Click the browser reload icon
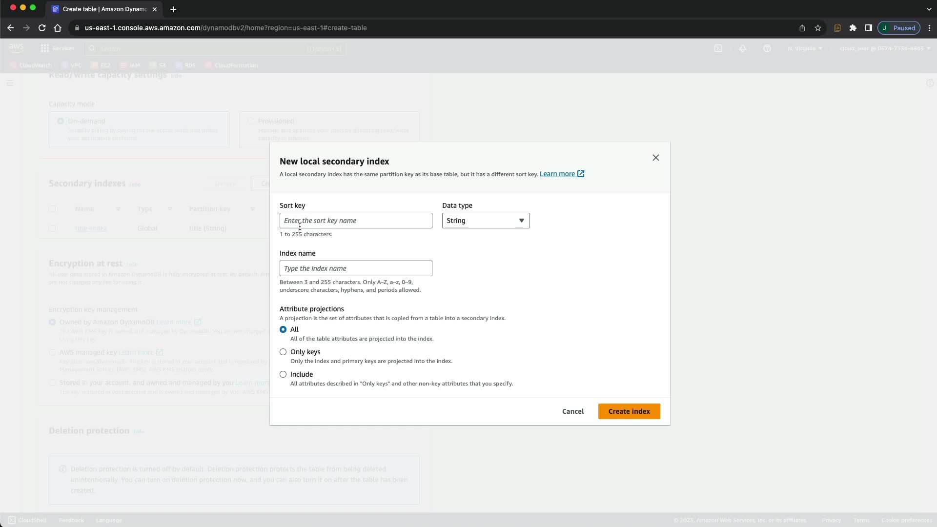 42,28
